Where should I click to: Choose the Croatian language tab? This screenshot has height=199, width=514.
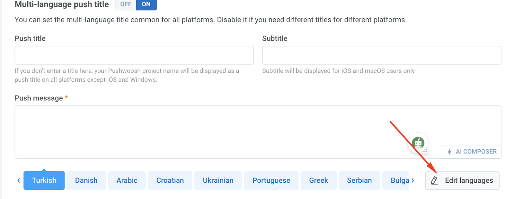[x=170, y=180]
